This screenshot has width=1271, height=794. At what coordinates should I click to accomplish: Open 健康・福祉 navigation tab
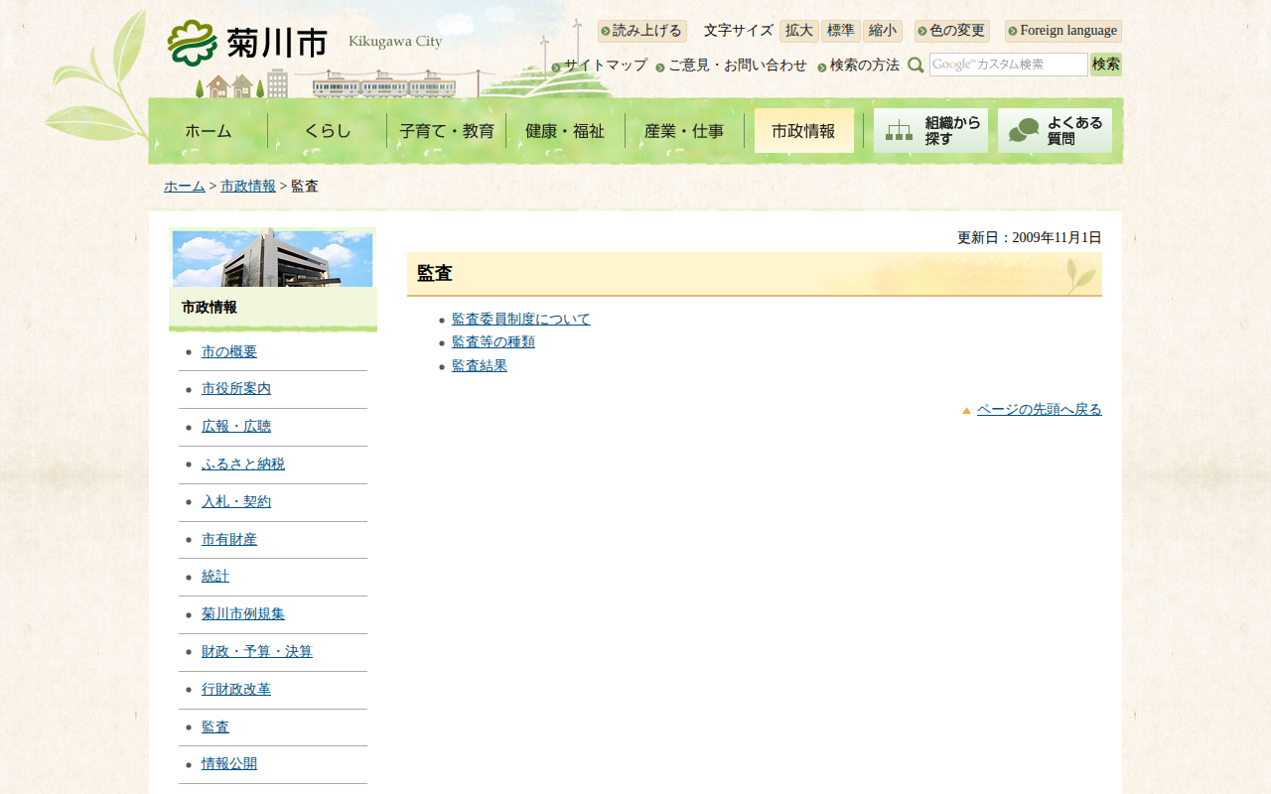click(x=566, y=131)
